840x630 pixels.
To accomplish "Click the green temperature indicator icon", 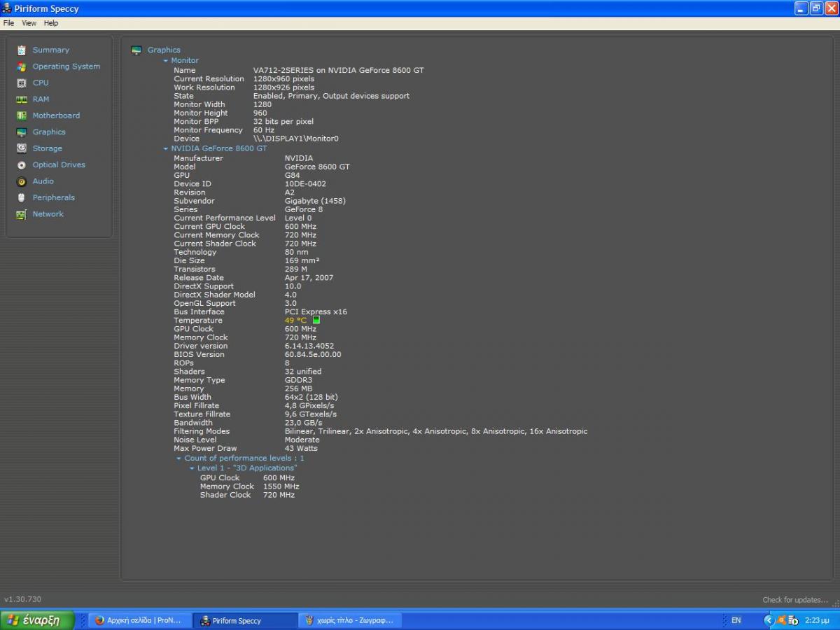I will tap(316, 320).
